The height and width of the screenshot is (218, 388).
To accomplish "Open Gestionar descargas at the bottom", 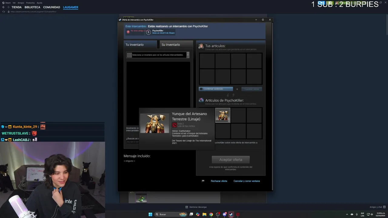I will [x=196, y=207].
